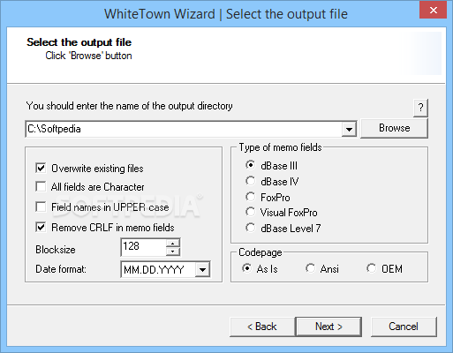Click the Blocksize value field
This screenshot has width=453, height=353.
[144, 247]
